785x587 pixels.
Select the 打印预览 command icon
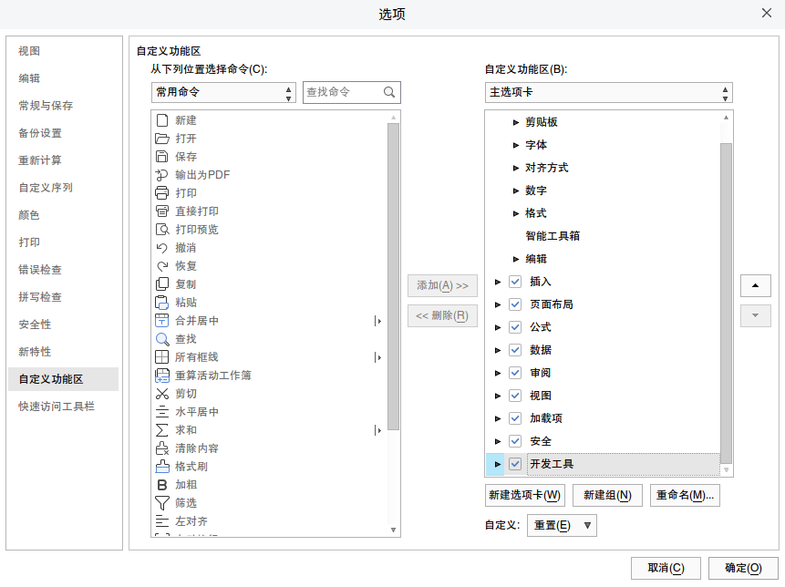(162, 229)
